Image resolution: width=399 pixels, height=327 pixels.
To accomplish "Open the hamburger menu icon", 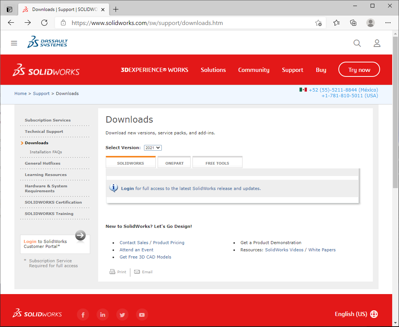I will click(14, 43).
